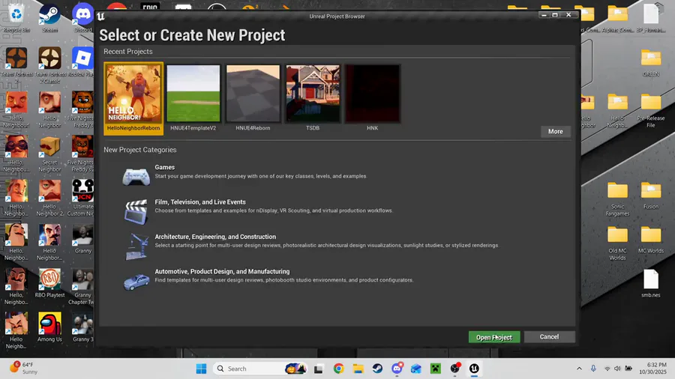675x379 pixels.
Task: Open the clock showing 6:32 PM
Action: [x=652, y=369]
